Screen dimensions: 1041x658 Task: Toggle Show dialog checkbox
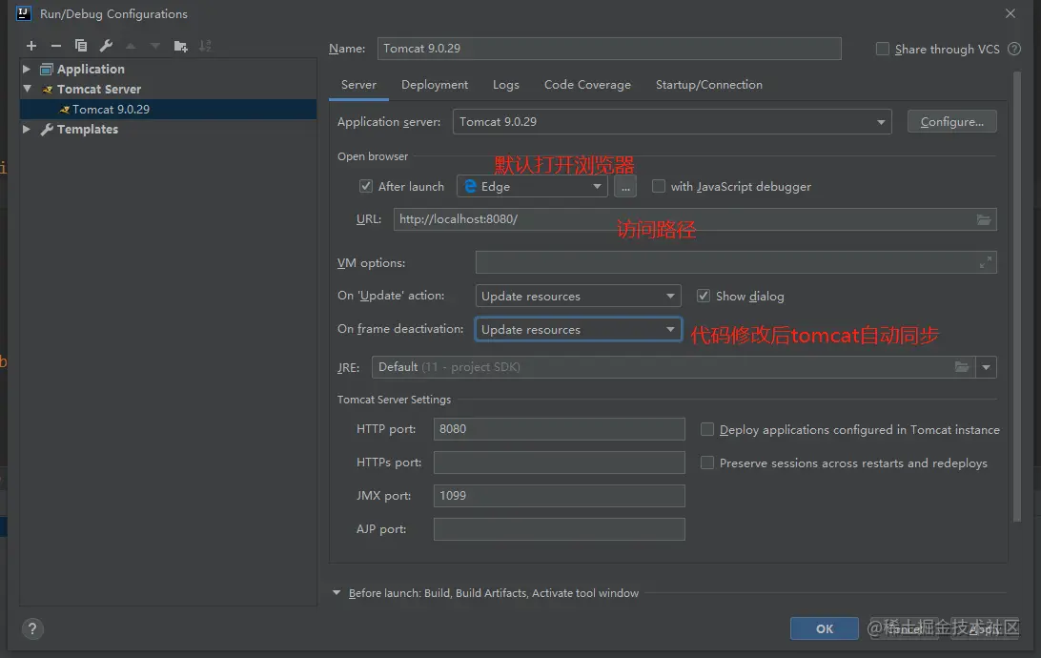(x=704, y=296)
